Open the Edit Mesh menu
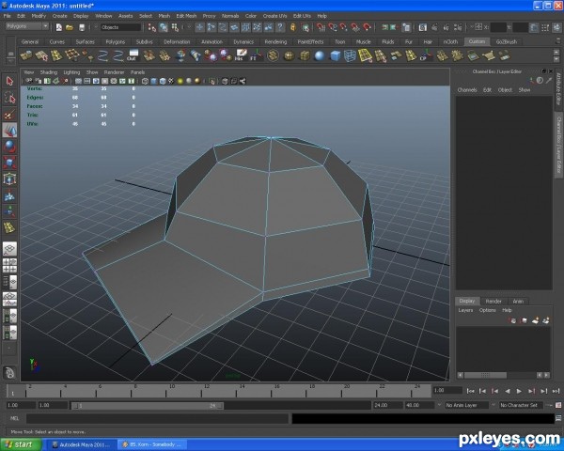The image size is (564, 451). 186,16
